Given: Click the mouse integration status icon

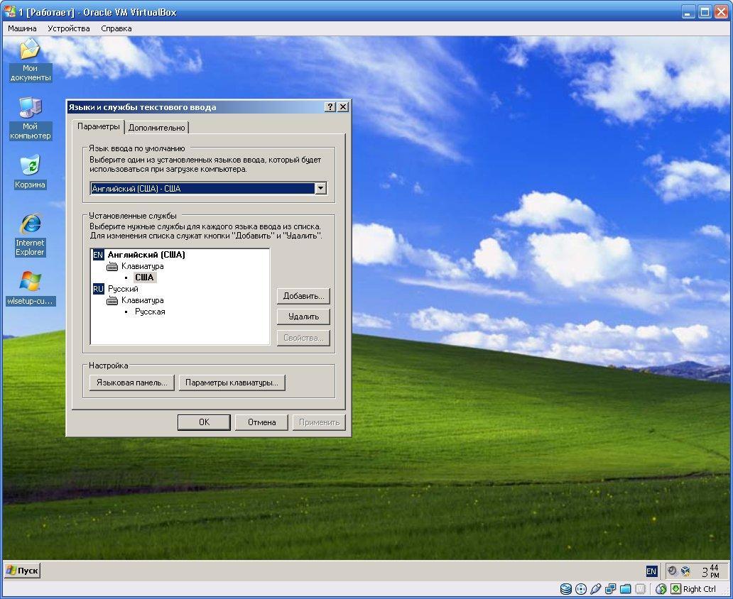Looking at the screenshot, I should [x=661, y=589].
